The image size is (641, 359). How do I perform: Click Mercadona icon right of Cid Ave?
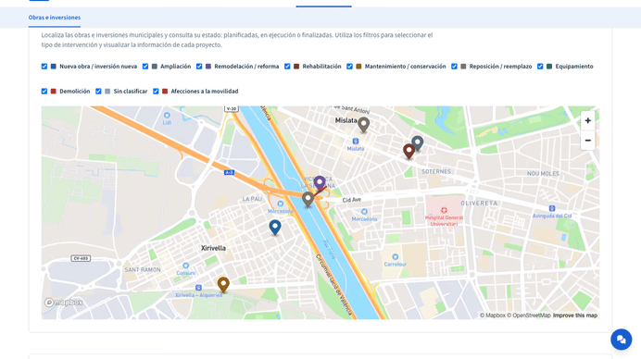point(364,212)
